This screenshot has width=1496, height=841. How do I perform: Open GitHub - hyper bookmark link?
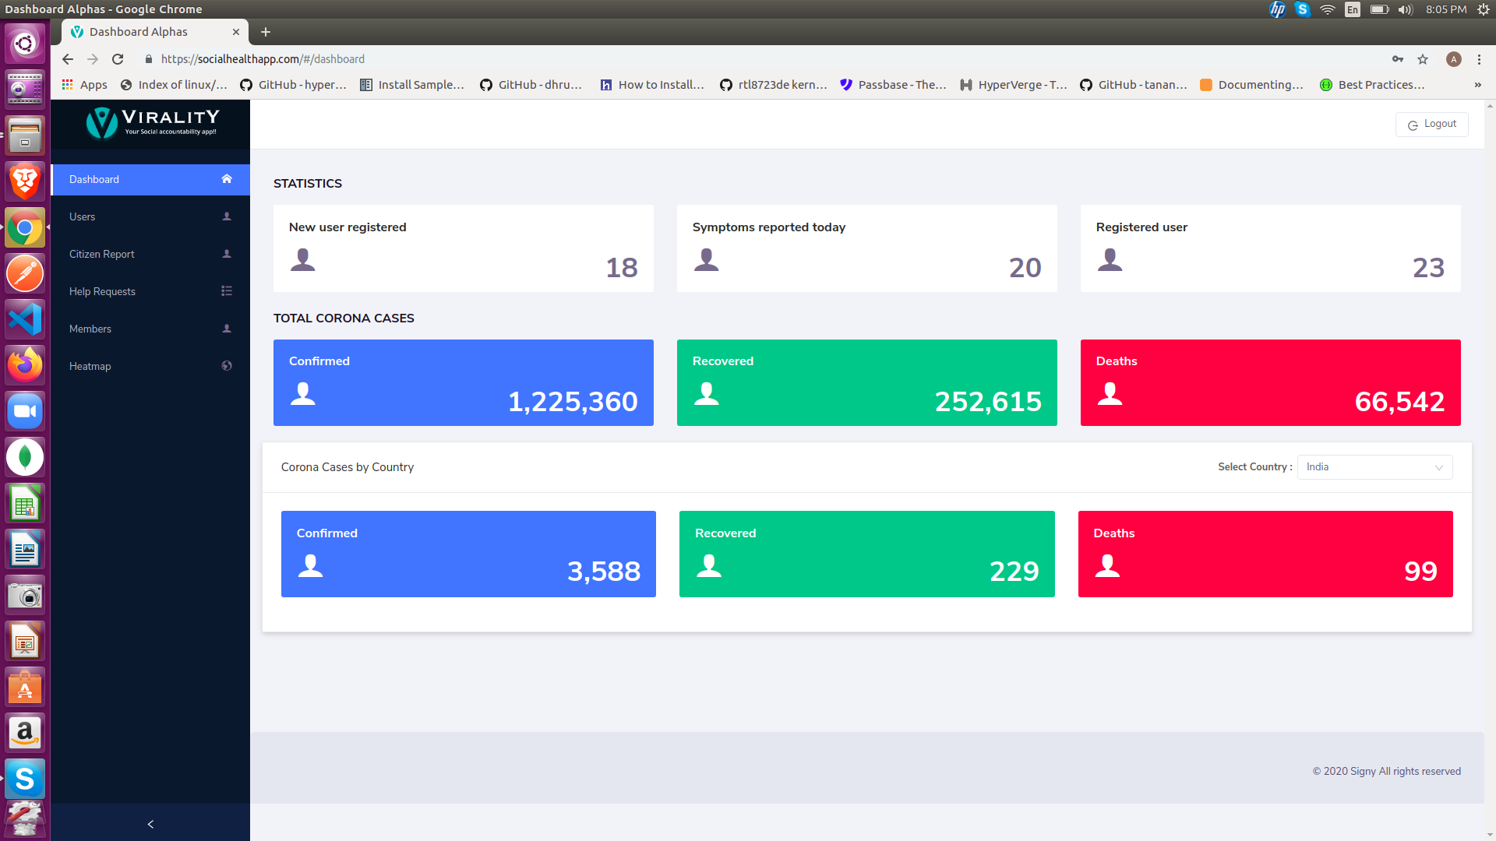(x=294, y=85)
